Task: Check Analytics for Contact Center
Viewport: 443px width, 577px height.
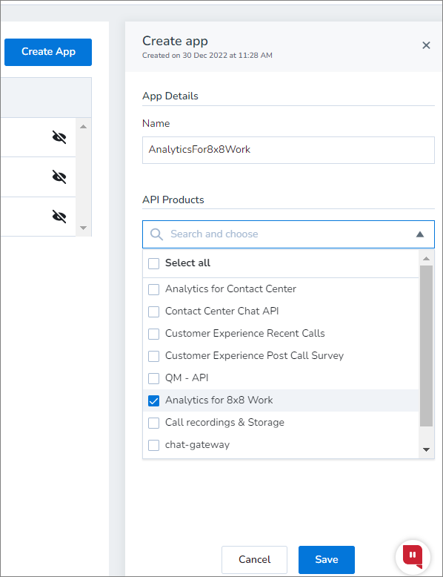Action: [153, 289]
